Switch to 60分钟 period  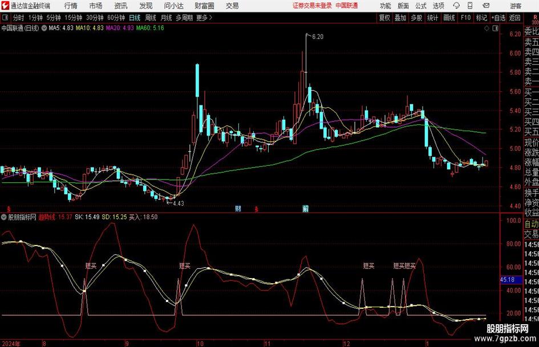[116, 18]
